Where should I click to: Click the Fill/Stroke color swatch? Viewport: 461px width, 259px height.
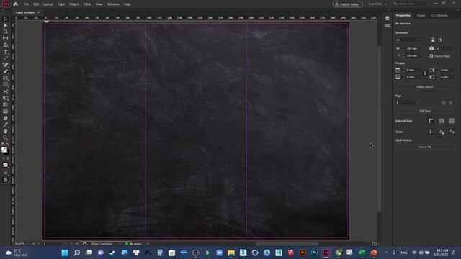(x=4, y=150)
